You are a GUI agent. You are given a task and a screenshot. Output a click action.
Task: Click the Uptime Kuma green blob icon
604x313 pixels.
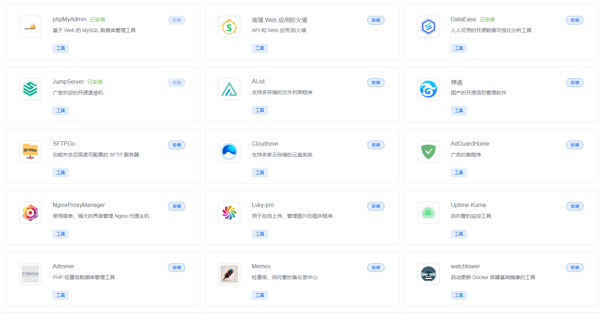point(428,213)
